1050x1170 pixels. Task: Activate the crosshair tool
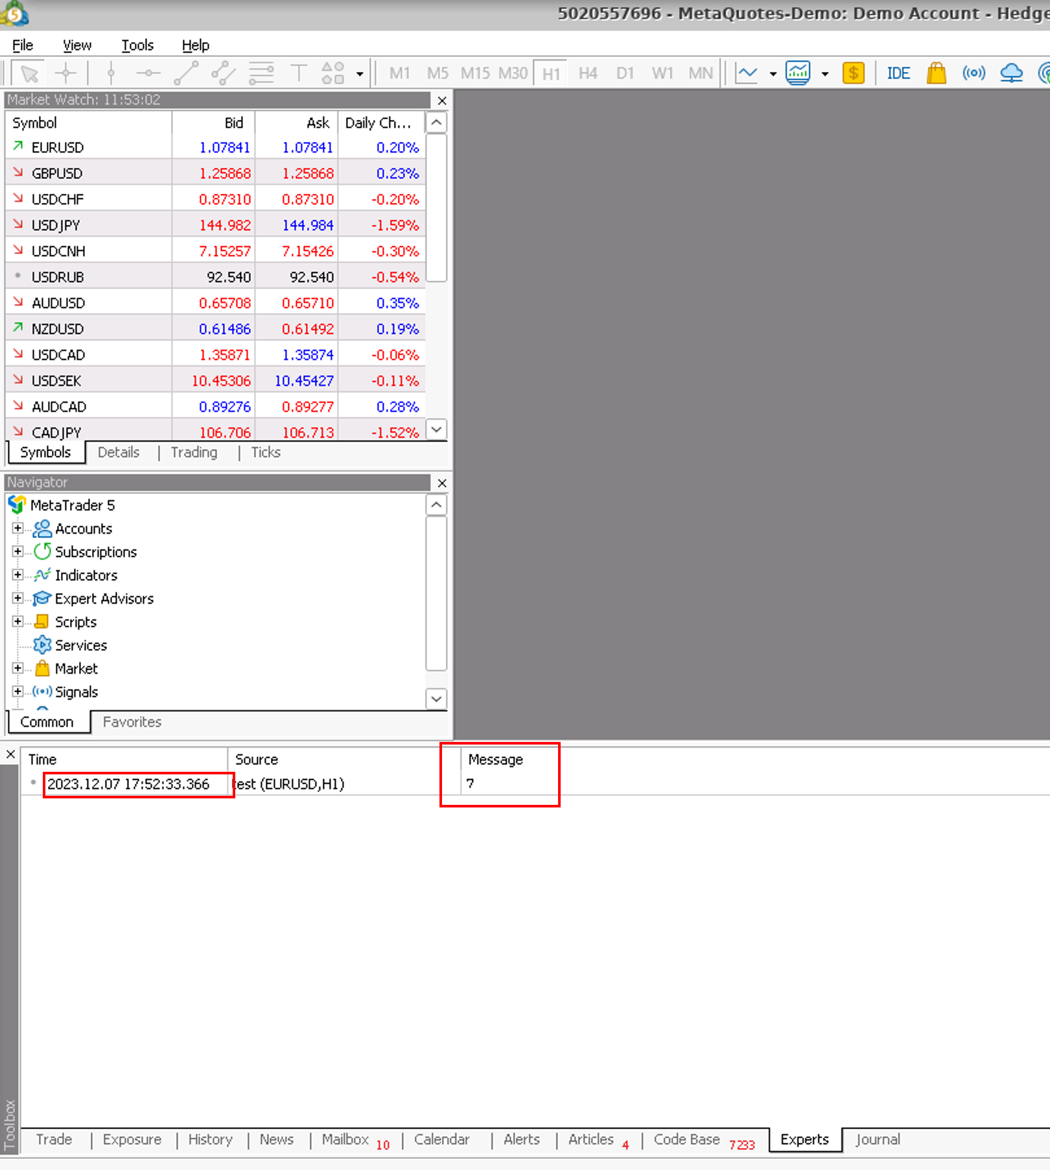(65, 73)
